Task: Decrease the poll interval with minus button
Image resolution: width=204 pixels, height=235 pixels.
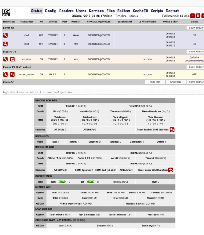Action: tap(193, 16)
